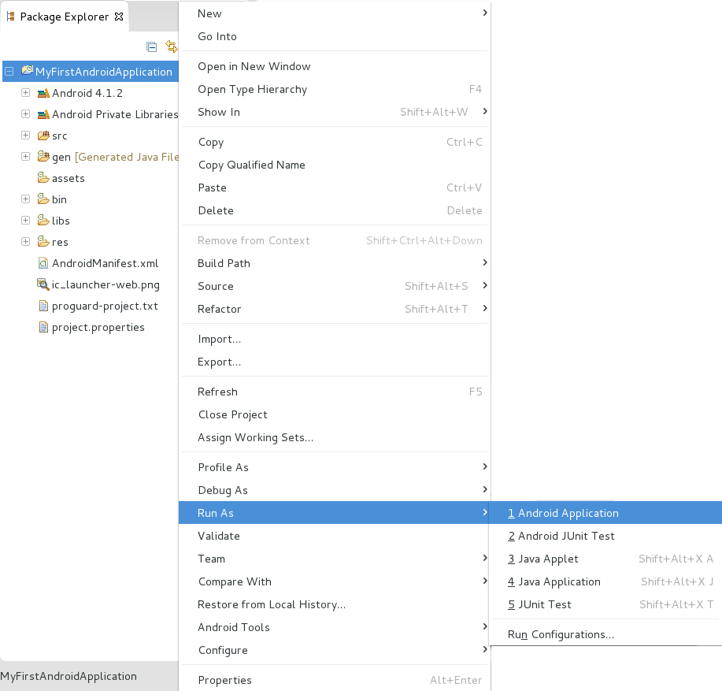722x691 pixels.
Task: Select Open Type Hierarchy
Action: coord(335,89)
